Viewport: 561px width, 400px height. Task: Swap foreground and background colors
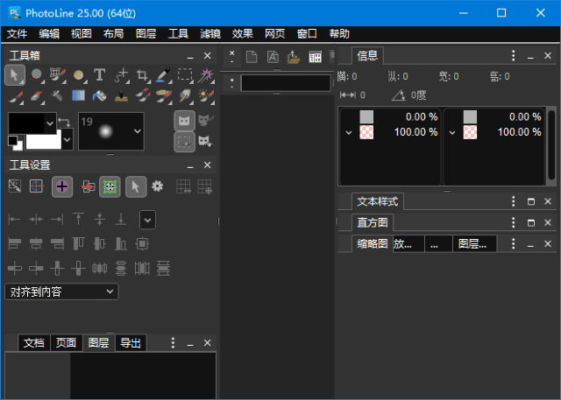(63, 122)
